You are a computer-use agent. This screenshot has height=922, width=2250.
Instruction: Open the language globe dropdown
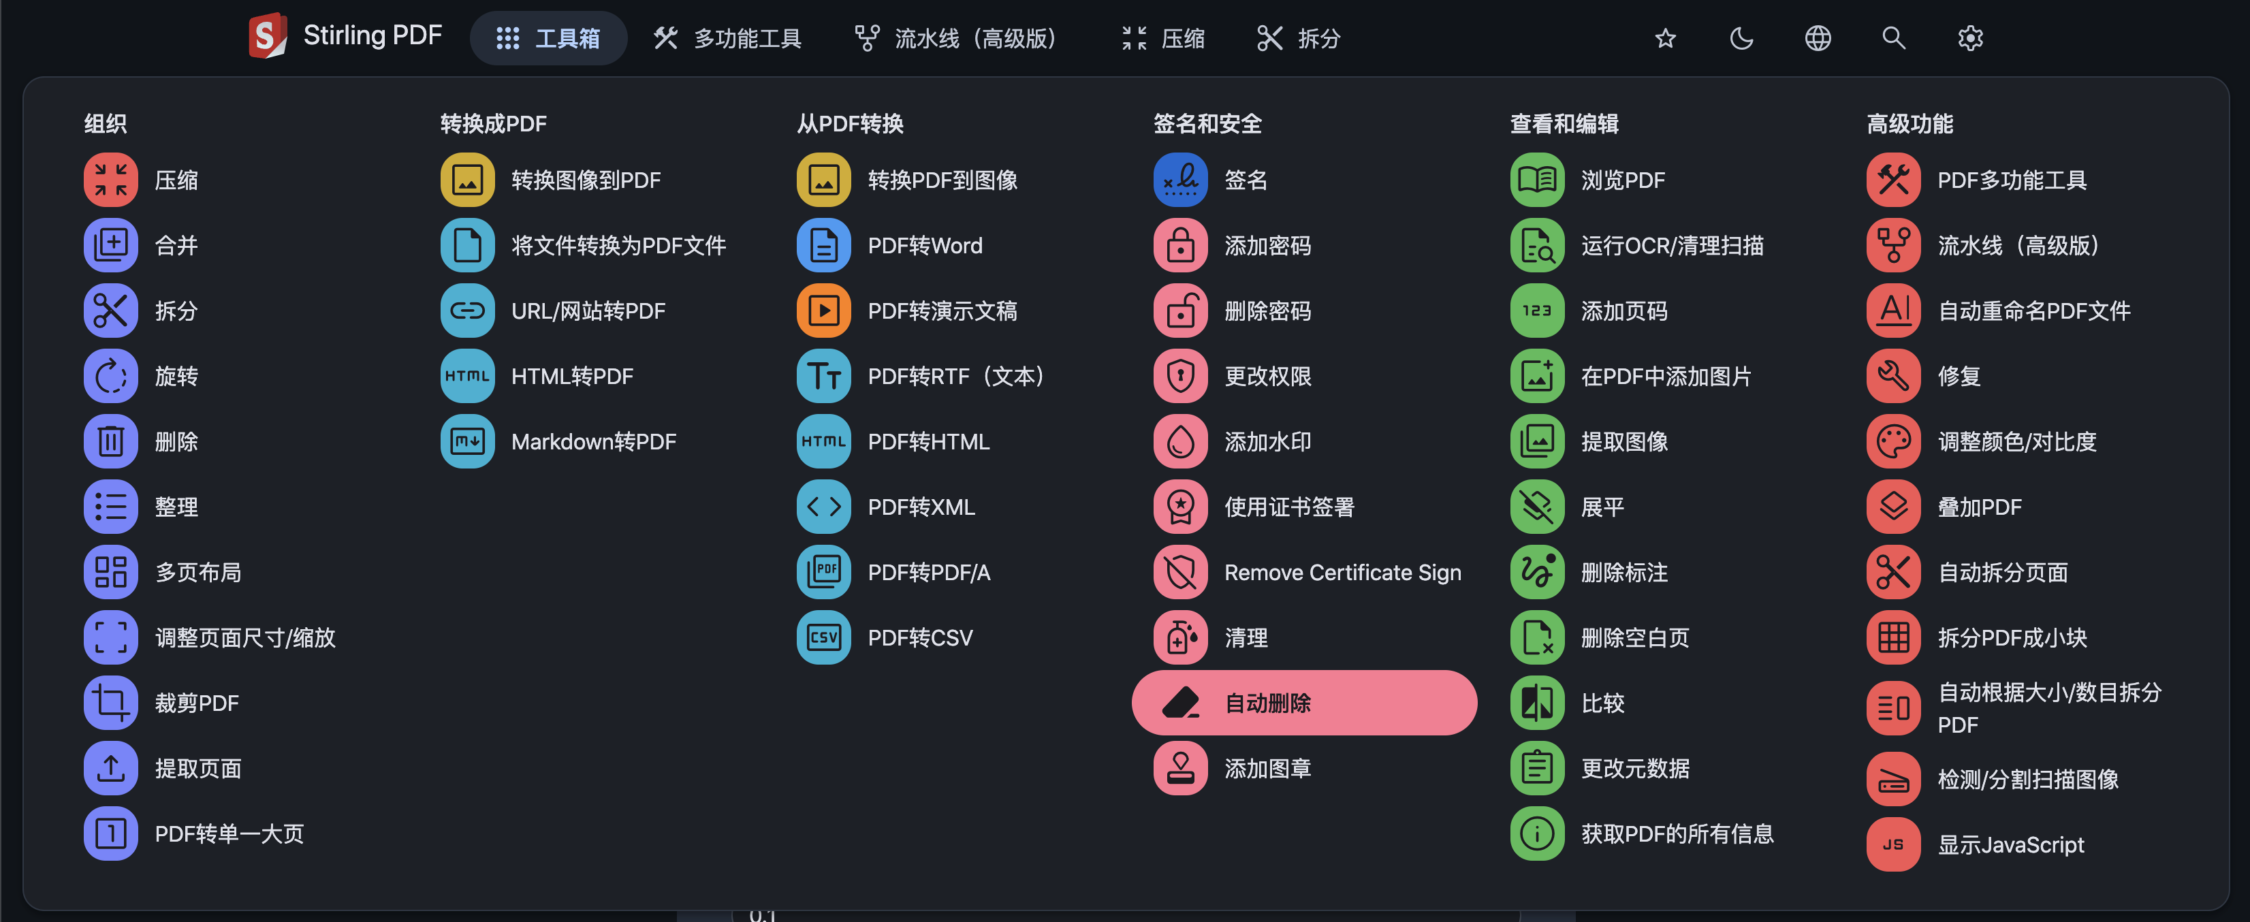[x=1817, y=38]
